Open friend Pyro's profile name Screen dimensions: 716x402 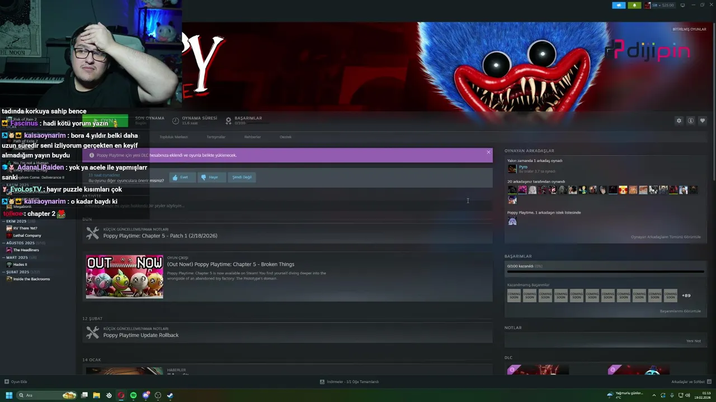523,167
